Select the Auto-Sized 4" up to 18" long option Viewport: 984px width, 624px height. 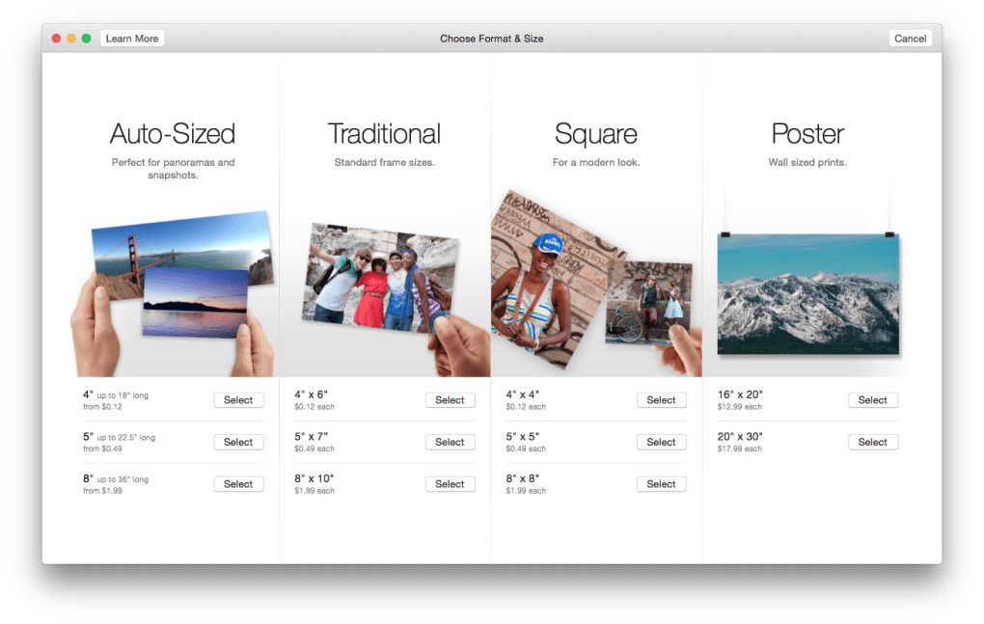[x=238, y=400]
